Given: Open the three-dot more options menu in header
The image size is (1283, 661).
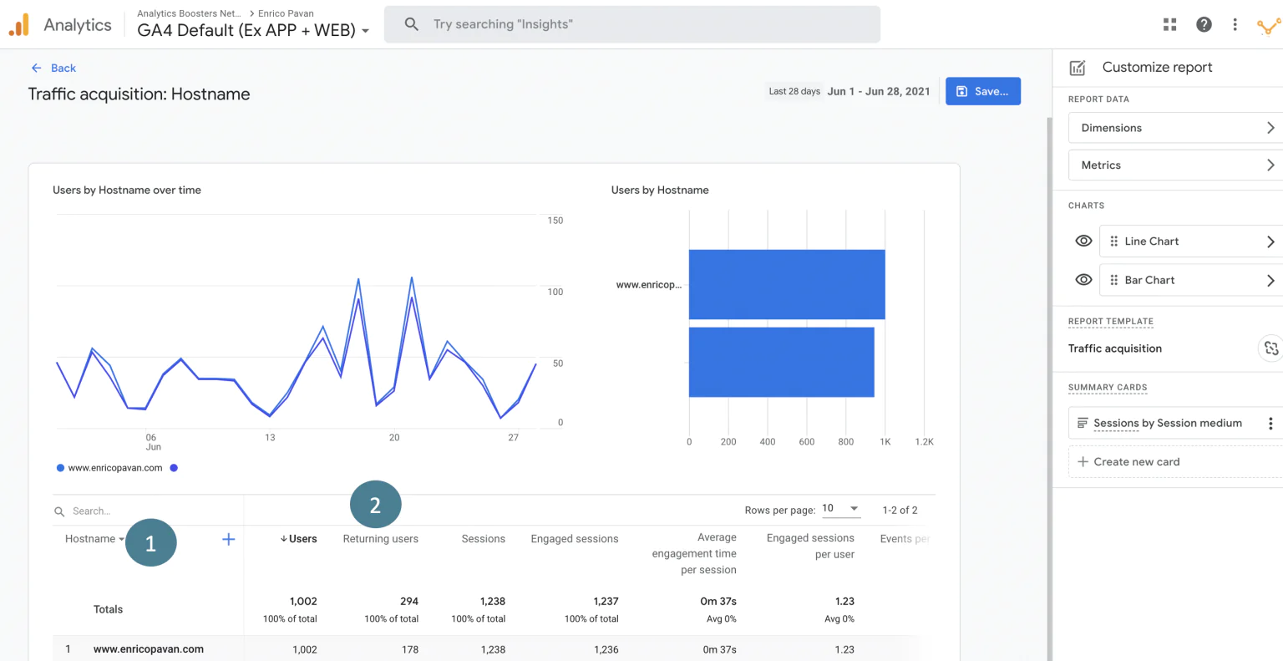Looking at the screenshot, I should click(x=1235, y=24).
